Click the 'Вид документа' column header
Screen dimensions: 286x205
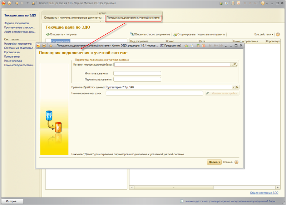pos(147,41)
